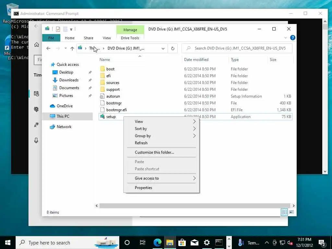Select the support folder icon

pos(102,89)
